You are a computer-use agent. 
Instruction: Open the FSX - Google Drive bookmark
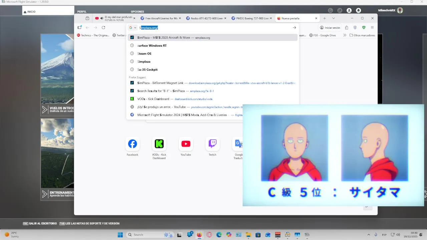point(323,35)
